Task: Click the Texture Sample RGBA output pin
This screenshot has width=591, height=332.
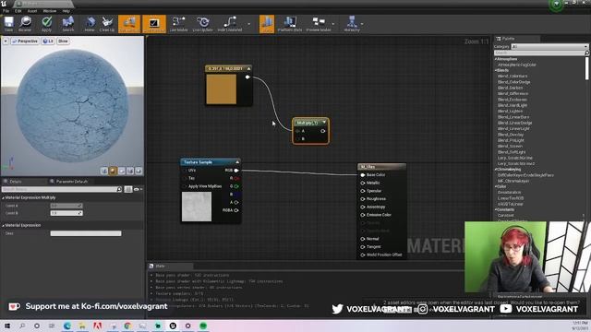Action: 236,210
